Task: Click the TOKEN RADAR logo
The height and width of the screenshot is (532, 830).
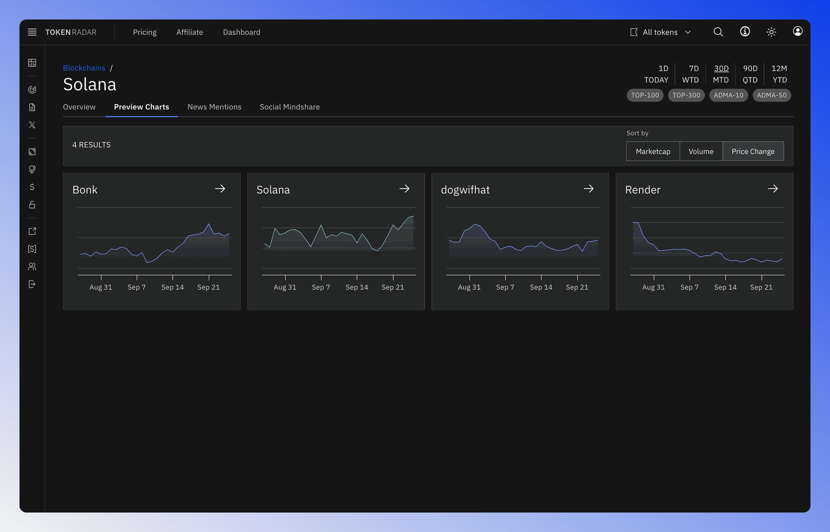Action: tap(71, 32)
